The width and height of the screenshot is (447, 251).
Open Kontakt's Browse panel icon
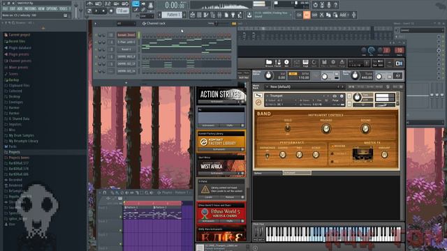269,63
